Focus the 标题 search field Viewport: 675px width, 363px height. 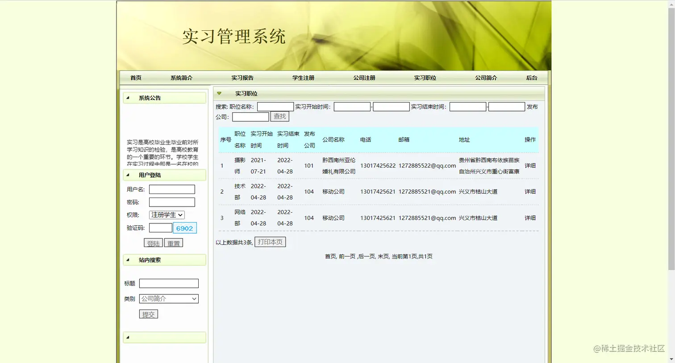point(169,283)
